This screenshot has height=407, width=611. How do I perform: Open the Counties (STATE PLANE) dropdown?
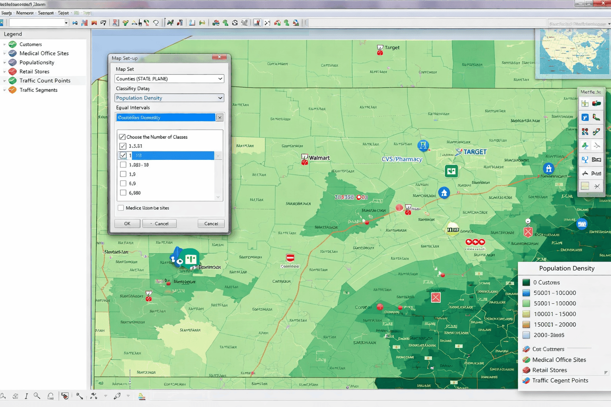169,79
